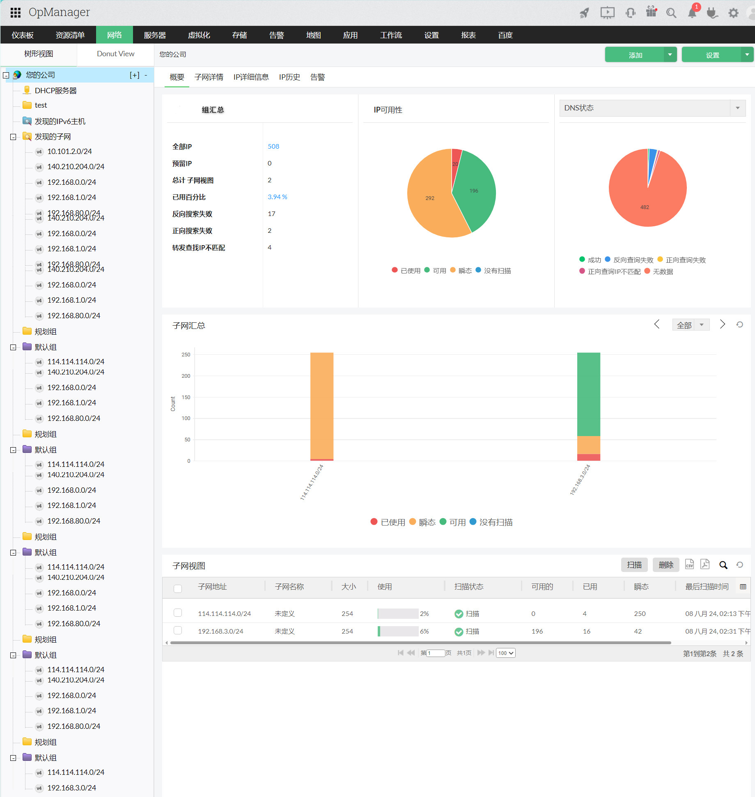Collapse the first 默认组 tree node
755x797 pixels.
pyautogui.click(x=13, y=347)
